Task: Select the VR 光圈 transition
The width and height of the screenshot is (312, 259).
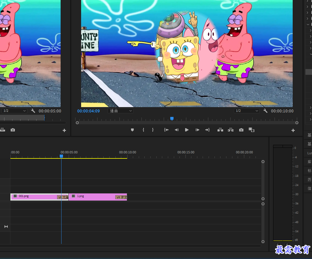Action: (63, 197)
